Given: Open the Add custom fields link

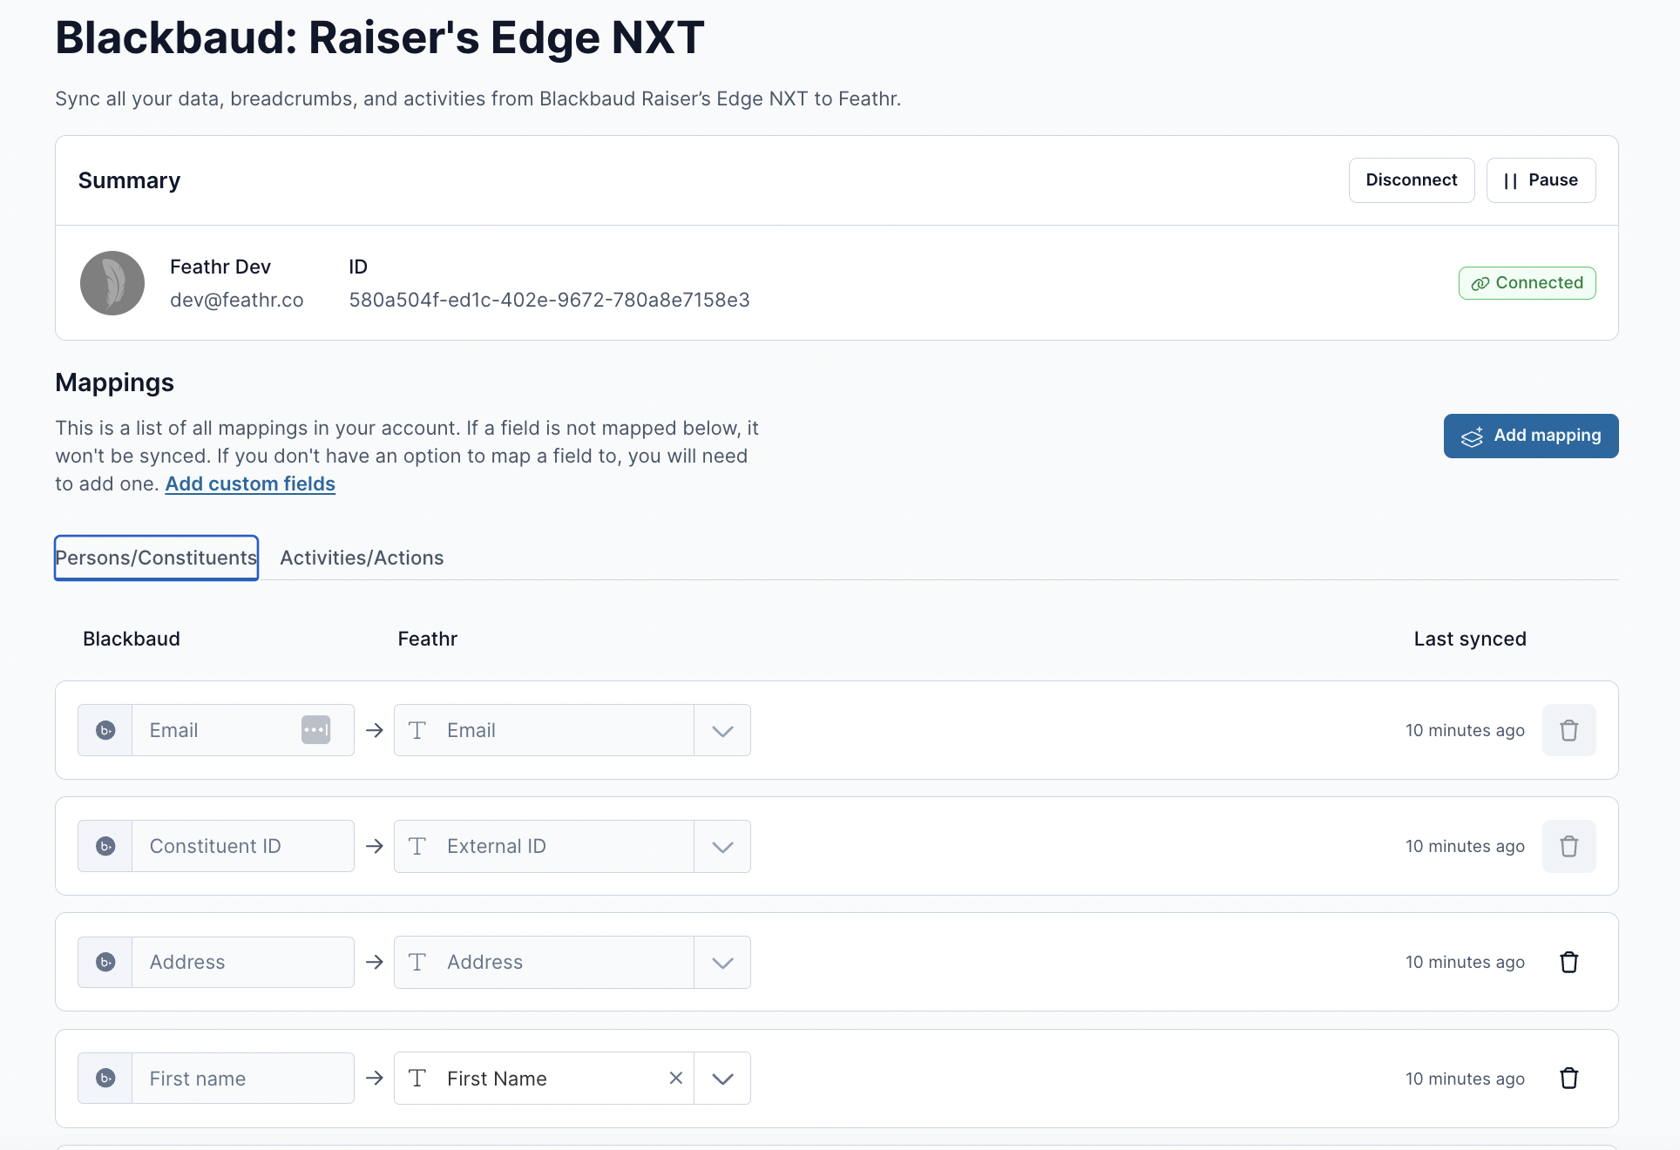Looking at the screenshot, I should (x=250, y=484).
